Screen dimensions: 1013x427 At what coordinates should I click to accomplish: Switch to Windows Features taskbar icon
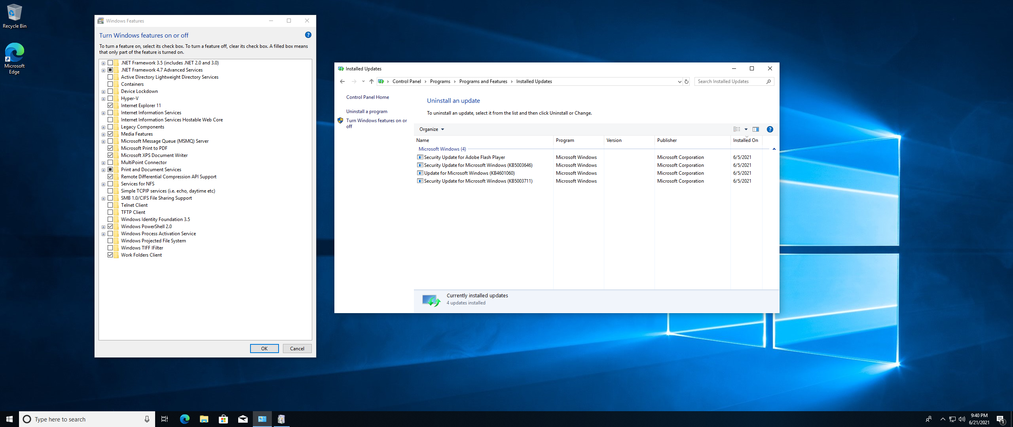coord(281,419)
